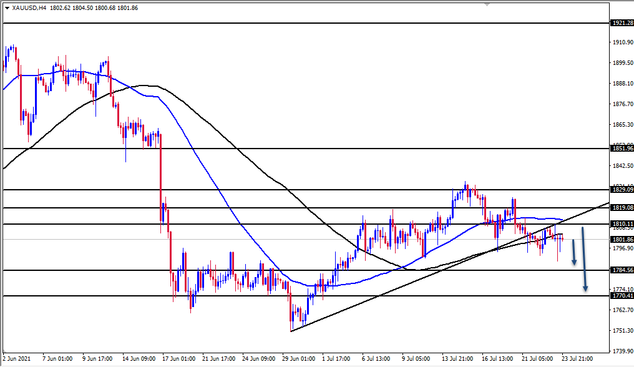The height and width of the screenshot is (367, 634).
Task: Click the 1 Jul 17:00 time label
Action: click(x=336, y=359)
